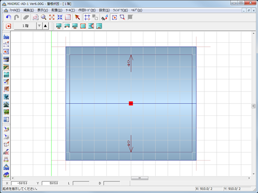258x193 pixels.
Task: Click the 3D house icon at sidebar bottom
Action: coord(6,174)
